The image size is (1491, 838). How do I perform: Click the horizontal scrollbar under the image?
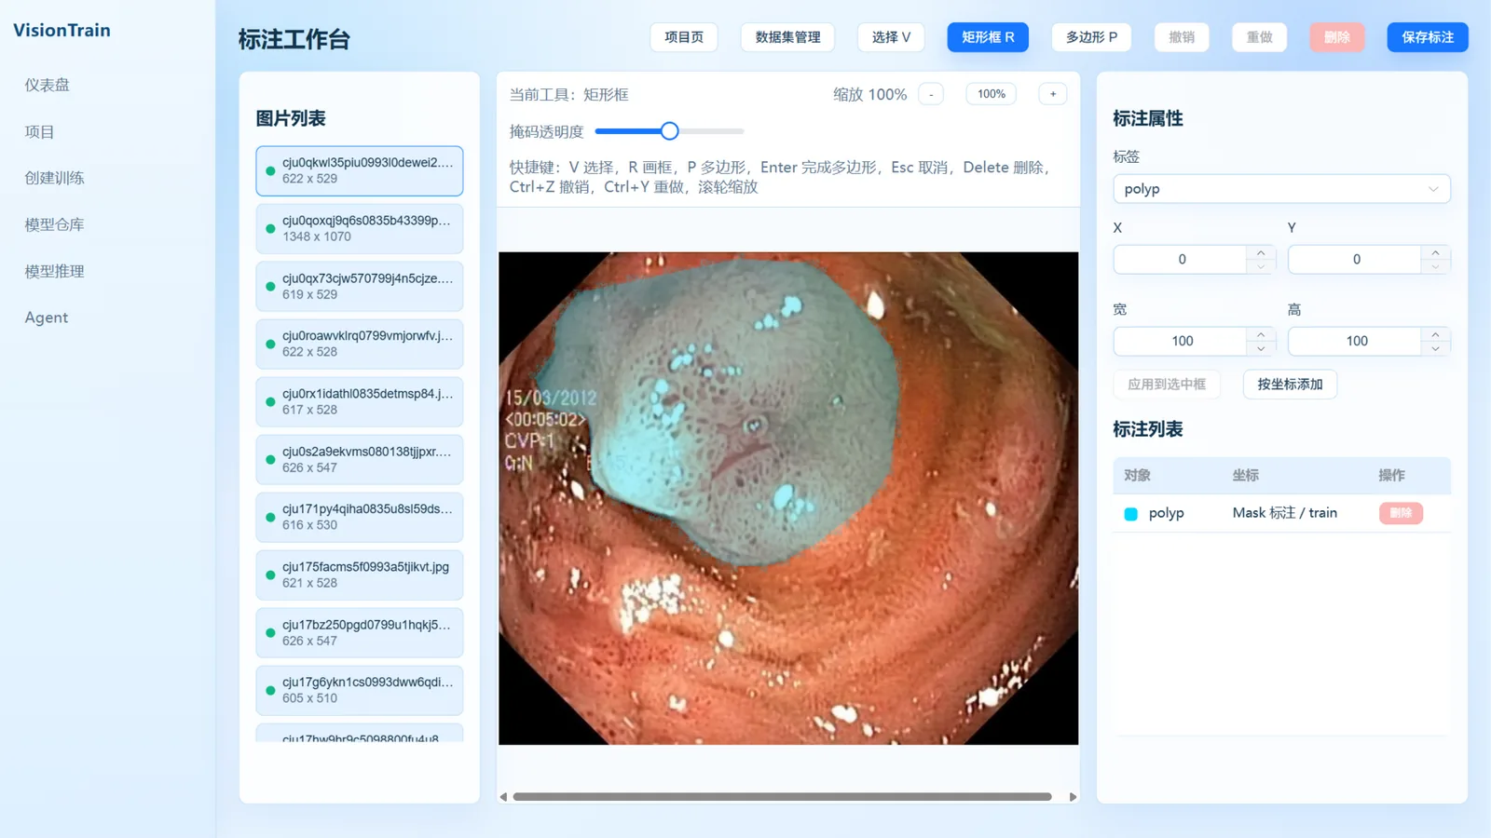pos(782,797)
